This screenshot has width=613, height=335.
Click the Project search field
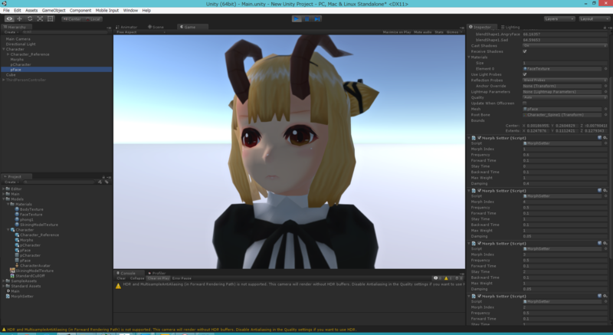pyautogui.click(x=59, y=182)
